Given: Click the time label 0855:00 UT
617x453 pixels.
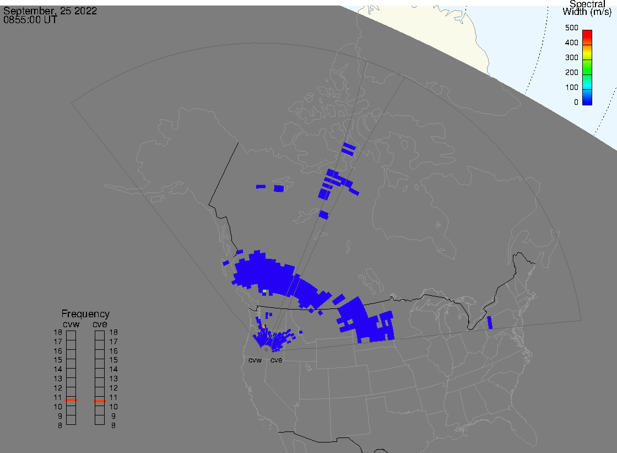Looking at the screenshot, I should click(x=30, y=20).
